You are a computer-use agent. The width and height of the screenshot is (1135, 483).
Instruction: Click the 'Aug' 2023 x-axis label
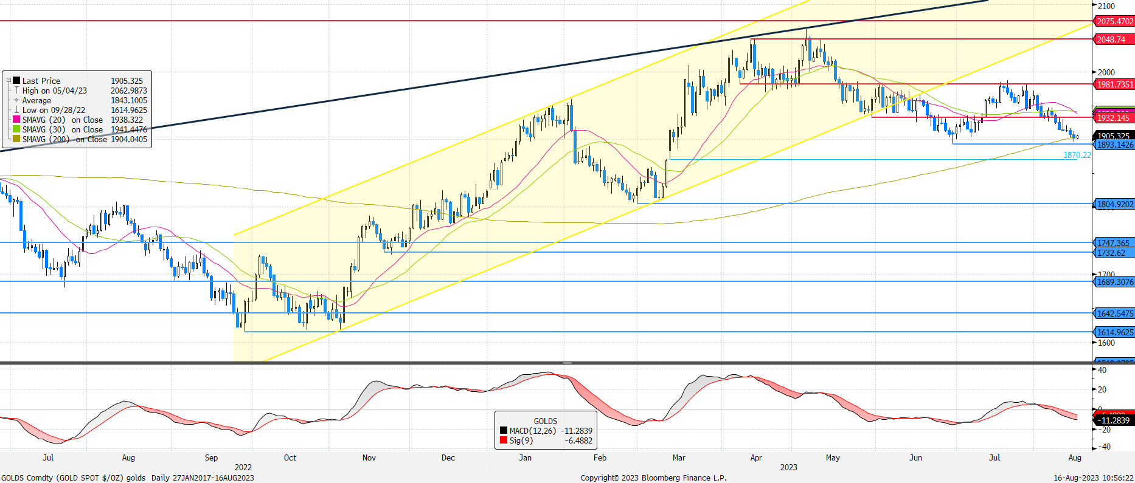click(1075, 457)
